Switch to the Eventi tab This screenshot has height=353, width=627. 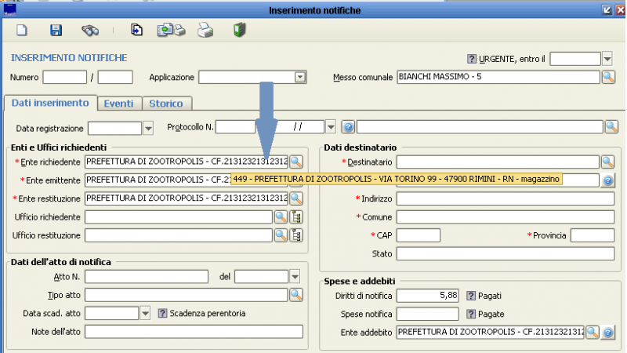pos(118,104)
